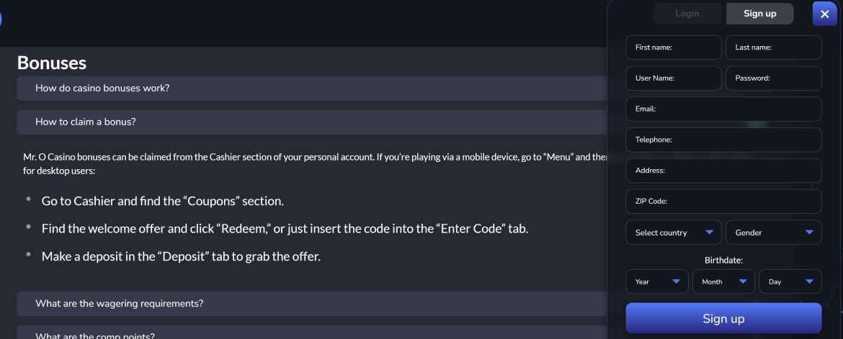Focus the User Name field

pos(673,78)
